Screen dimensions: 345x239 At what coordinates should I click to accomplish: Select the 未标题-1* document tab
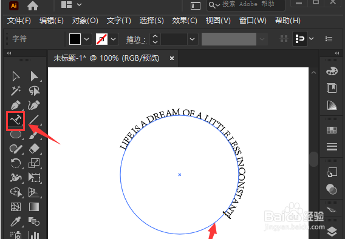point(106,58)
